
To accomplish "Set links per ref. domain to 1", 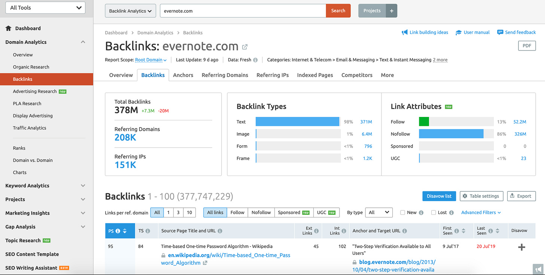I will click(x=168, y=213).
